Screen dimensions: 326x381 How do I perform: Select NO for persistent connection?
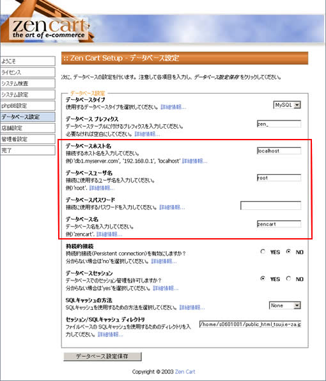288,252
